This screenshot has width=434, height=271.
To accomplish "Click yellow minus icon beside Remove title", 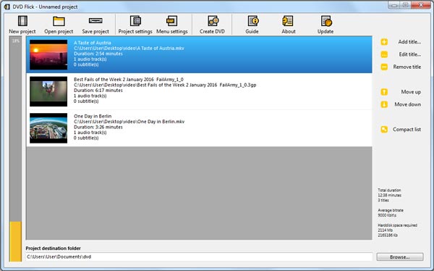I will 384,67.
